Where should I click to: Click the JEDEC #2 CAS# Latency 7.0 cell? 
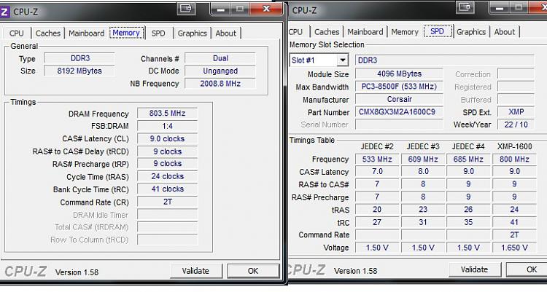pos(377,171)
